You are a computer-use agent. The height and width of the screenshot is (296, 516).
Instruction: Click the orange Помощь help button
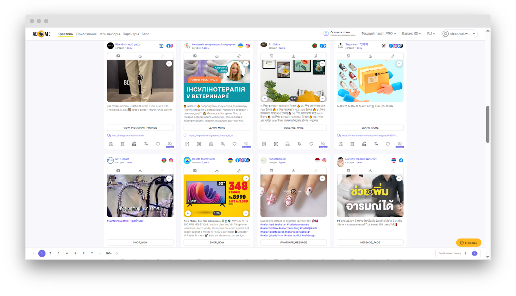point(468,243)
